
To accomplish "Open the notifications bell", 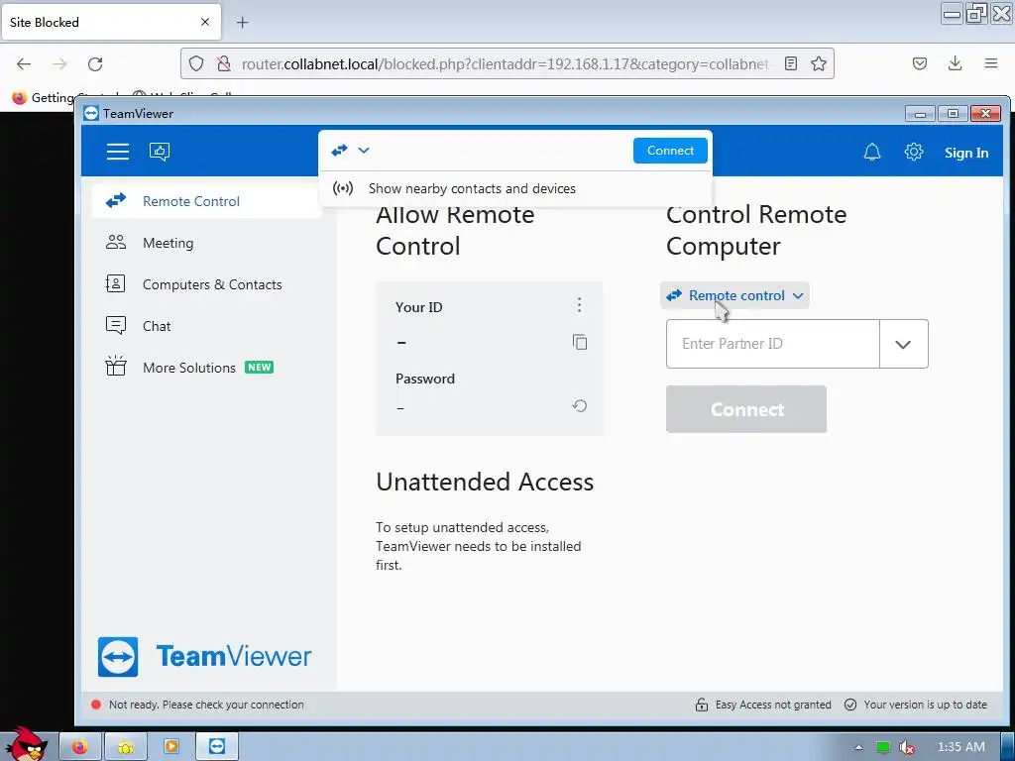I will (872, 152).
